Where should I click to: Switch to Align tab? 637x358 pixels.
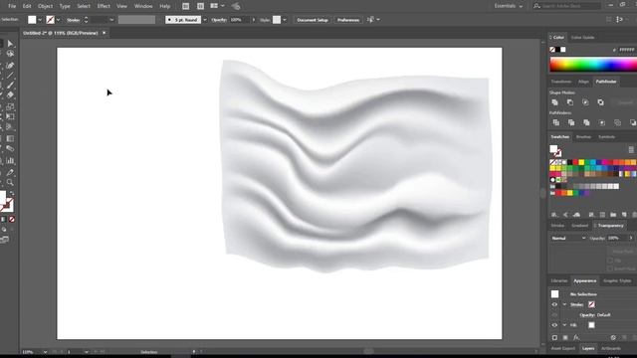[583, 82]
